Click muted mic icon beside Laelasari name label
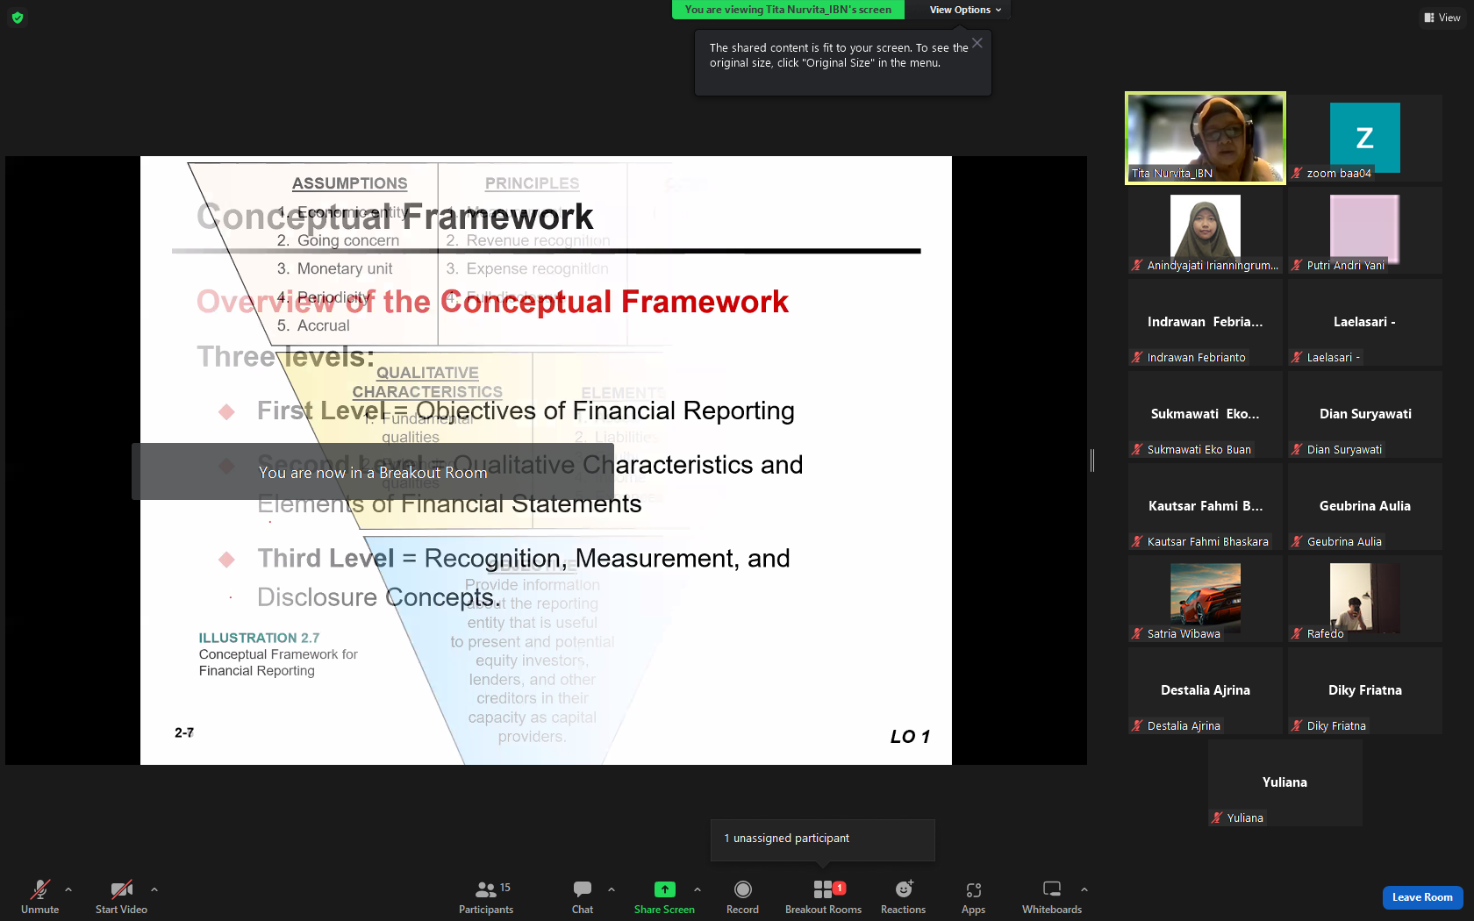The image size is (1474, 921). pos(1297,357)
